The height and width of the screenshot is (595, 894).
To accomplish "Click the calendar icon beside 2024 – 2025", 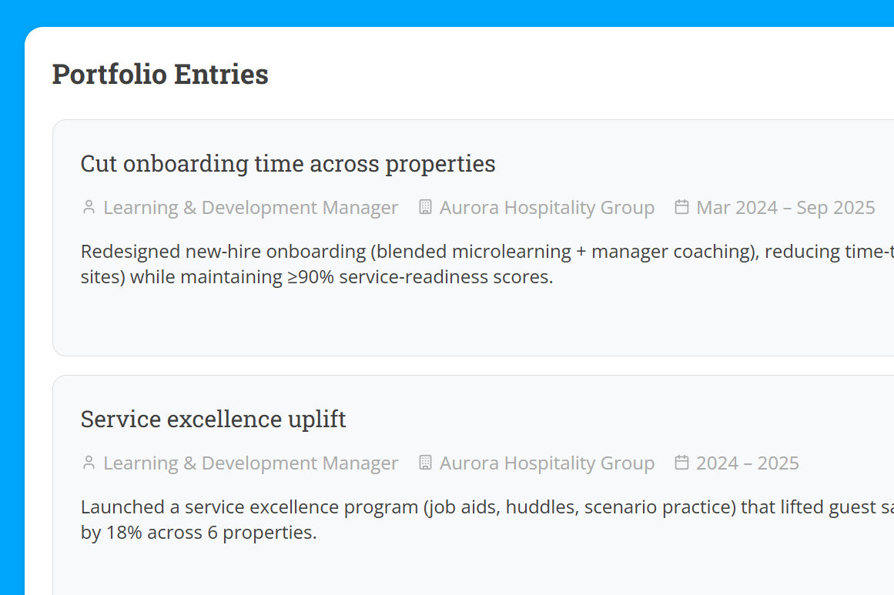I will click(x=681, y=463).
